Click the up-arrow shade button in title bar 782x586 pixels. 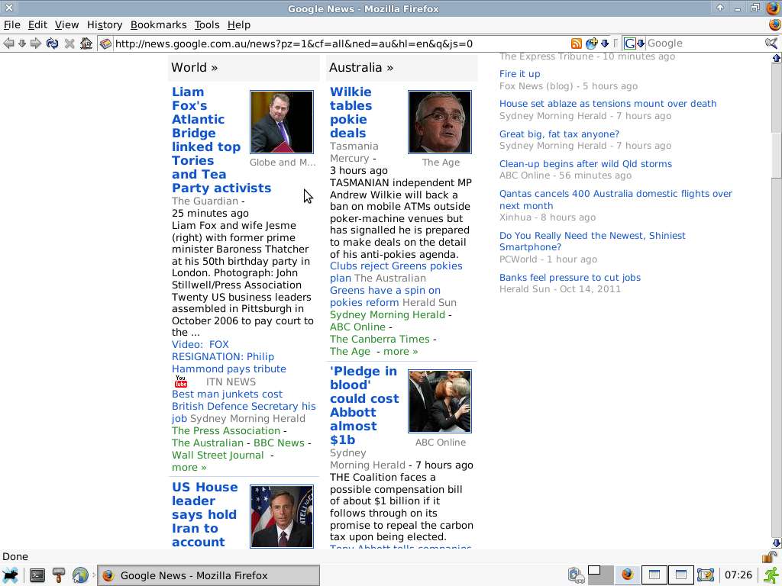click(x=719, y=8)
